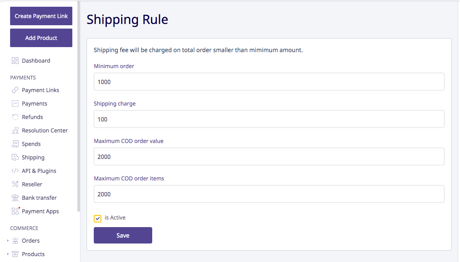Save the shipping rule

(x=123, y=236)
